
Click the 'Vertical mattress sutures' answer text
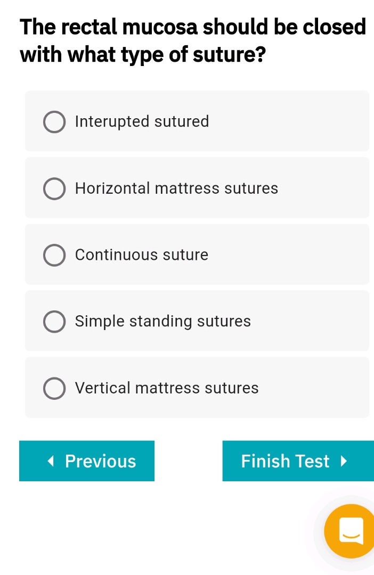[x=167, y=388]
